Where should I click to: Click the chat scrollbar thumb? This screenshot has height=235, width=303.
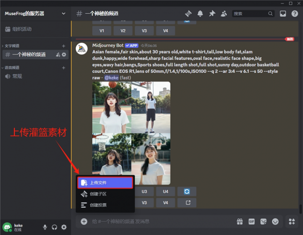pos(300,209)
